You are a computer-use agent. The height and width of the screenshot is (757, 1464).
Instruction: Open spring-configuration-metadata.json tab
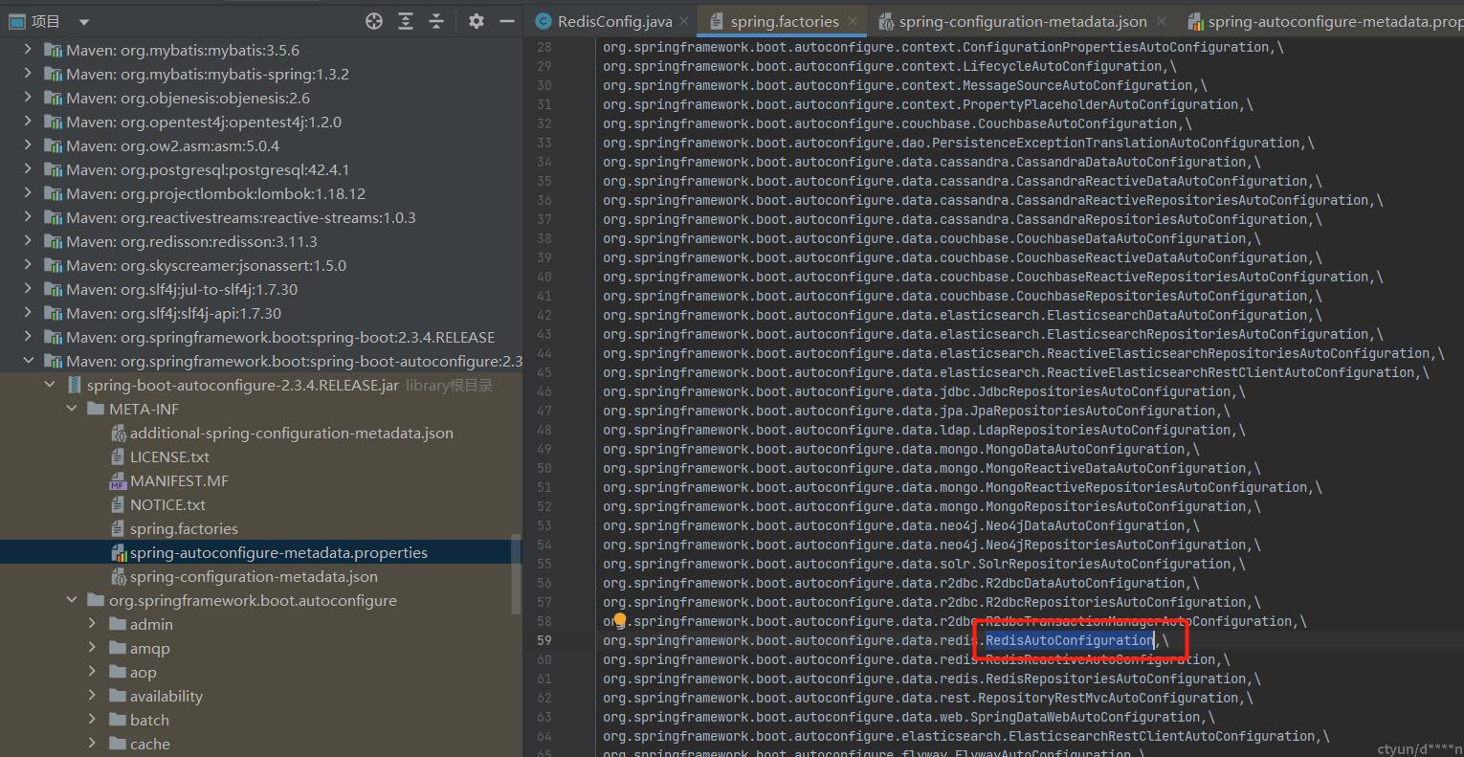(1023, 21)
